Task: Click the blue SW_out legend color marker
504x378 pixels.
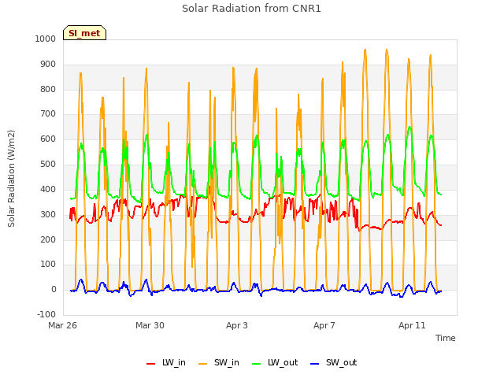Action: [315, 364]
